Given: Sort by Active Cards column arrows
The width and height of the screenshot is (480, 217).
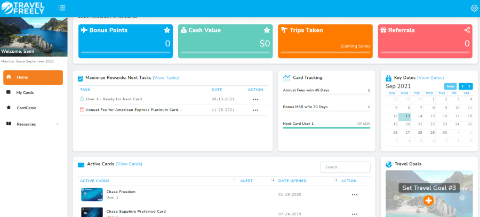Looking at the screenshot, I should (x=234, y=180).
